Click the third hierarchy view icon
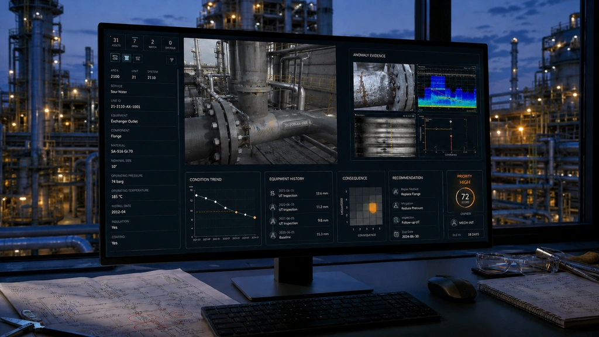The width and height of the screenshot is (599, 337). (x=138, y=59)
